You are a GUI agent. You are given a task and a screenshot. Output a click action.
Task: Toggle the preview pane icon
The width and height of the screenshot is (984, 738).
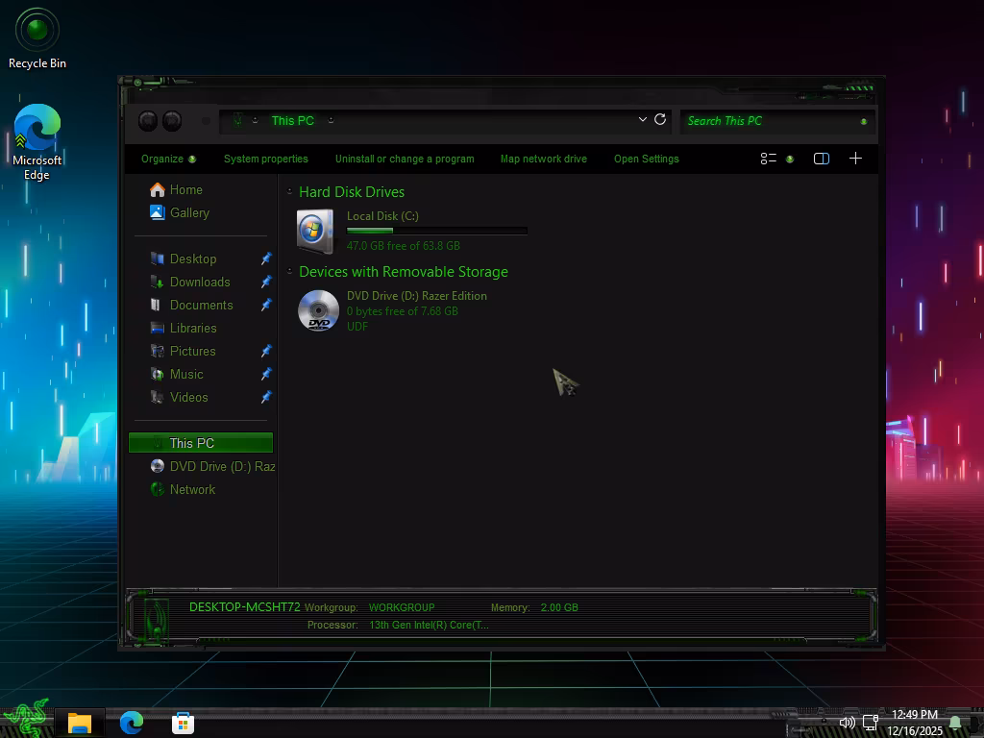822,159
